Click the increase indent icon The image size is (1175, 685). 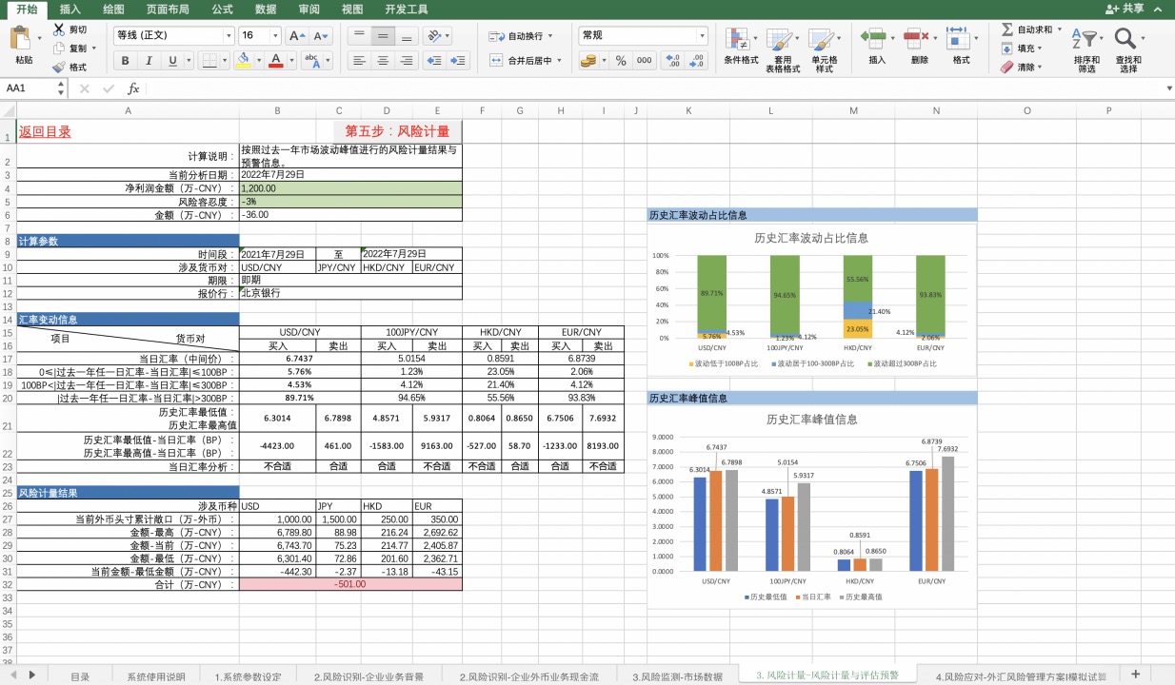[459, 60]
